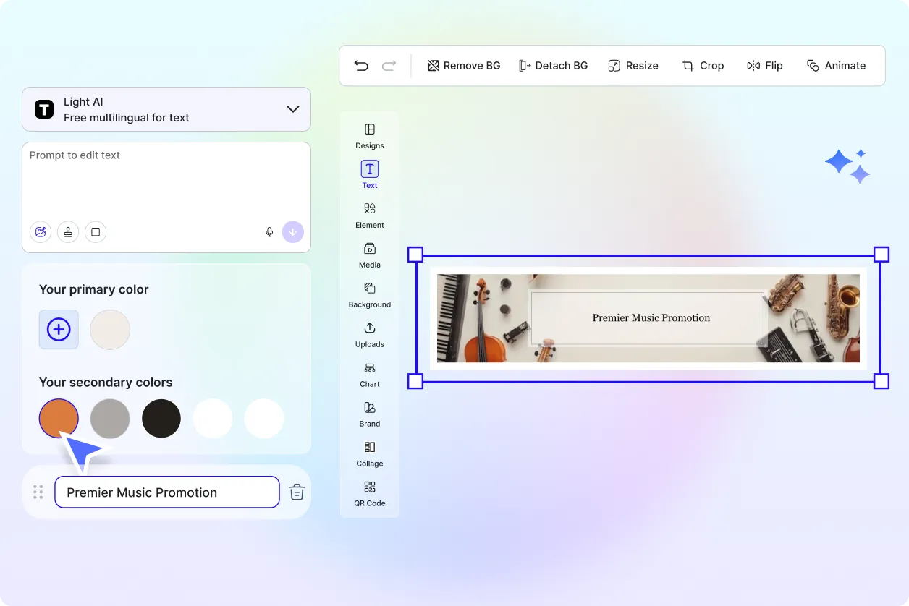Choose the Crop tool

click(703, 66)
